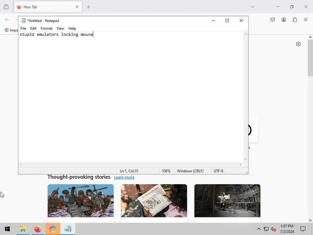
Task: Click Notepad vertical scrollbar up arrow
Action: click(x=246, y=34)
